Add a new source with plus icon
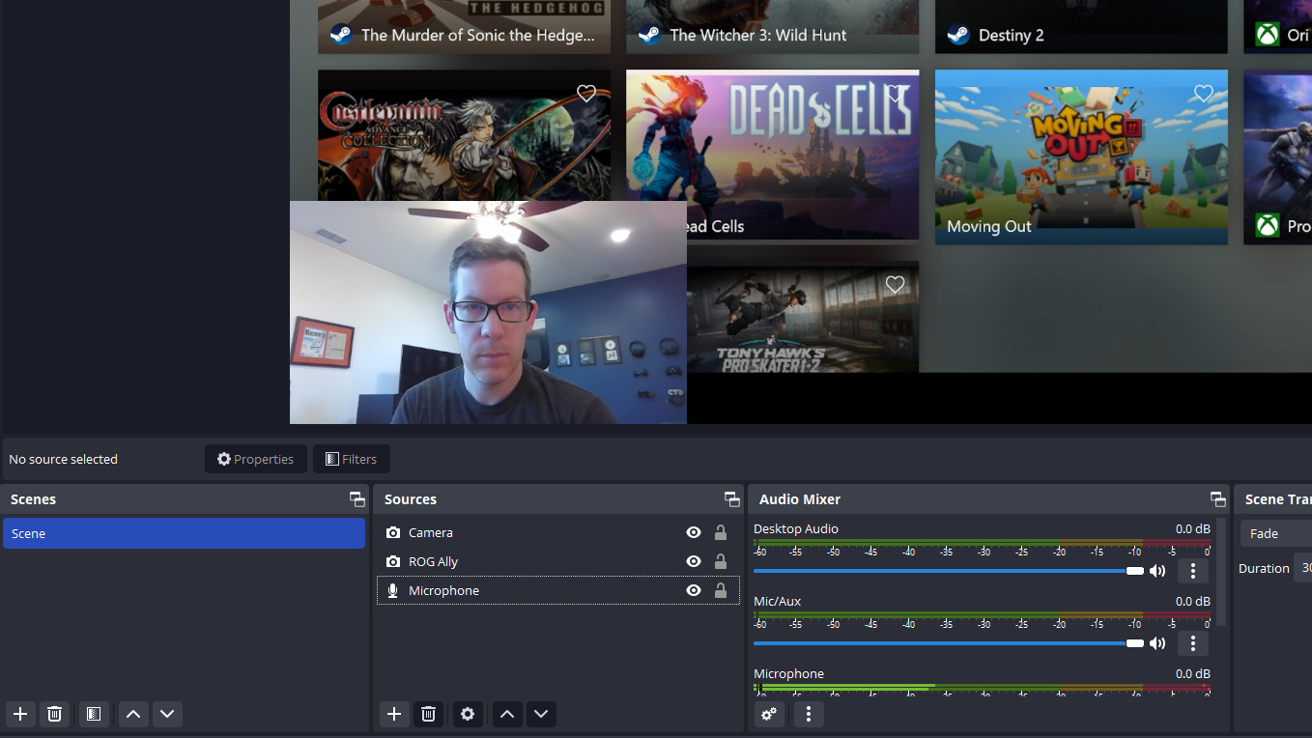The height and width of the screenshot is (738, 1312). (394, 714)
